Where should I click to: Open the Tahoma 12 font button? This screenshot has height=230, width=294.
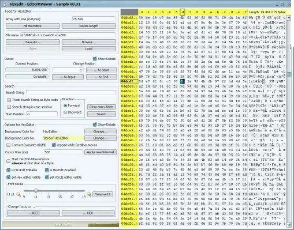[103, 194]
